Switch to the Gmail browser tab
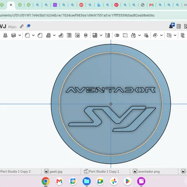The height and width of the screenshot is (187, 187). point(151,5)
